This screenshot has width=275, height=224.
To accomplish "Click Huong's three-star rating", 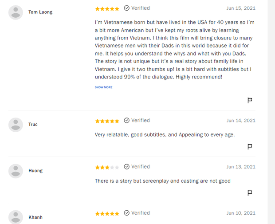I will tap(107, 167).
